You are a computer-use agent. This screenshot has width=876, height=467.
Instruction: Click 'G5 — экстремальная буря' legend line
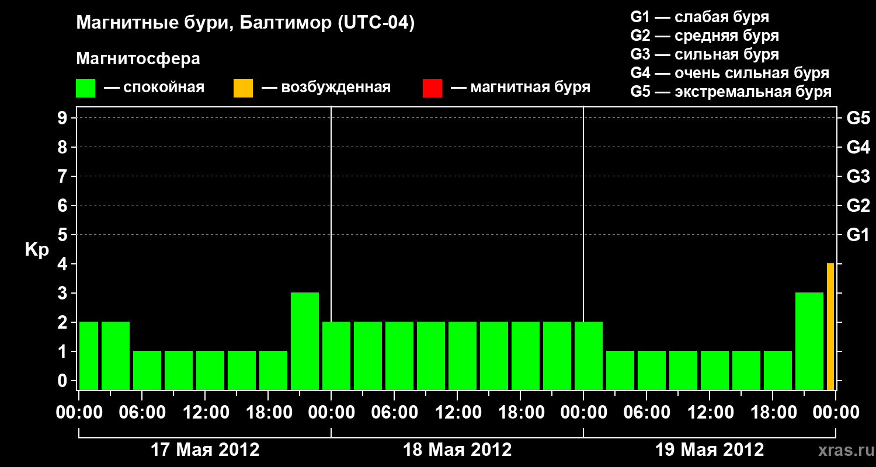point(731,92)
